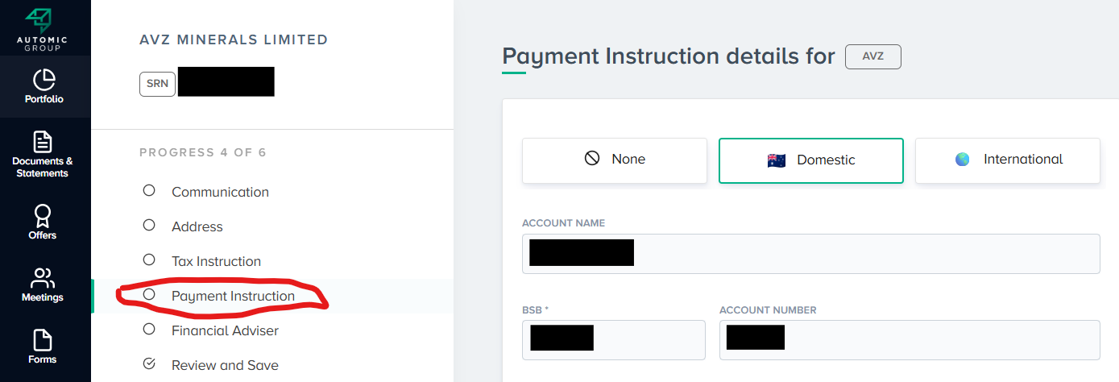The height and width of the screenshot is (382, 1119).
Task: Open the Portfolio pie chart icon
Action: 44,80
